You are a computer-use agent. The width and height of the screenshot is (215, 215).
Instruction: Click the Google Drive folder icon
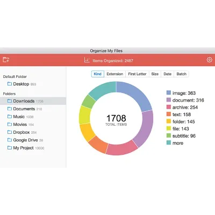10,140
